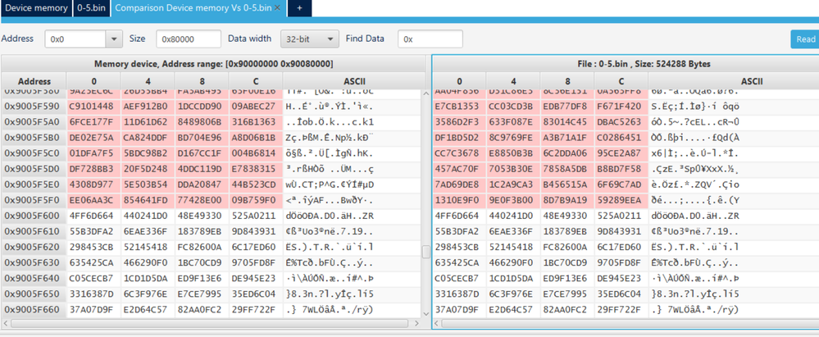Select address row 0x9005F600
This screenshot has height=337, width=819.
(34, 216)
